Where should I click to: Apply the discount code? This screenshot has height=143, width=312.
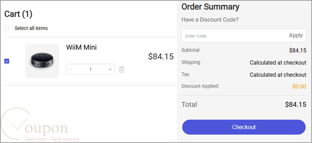295,36
